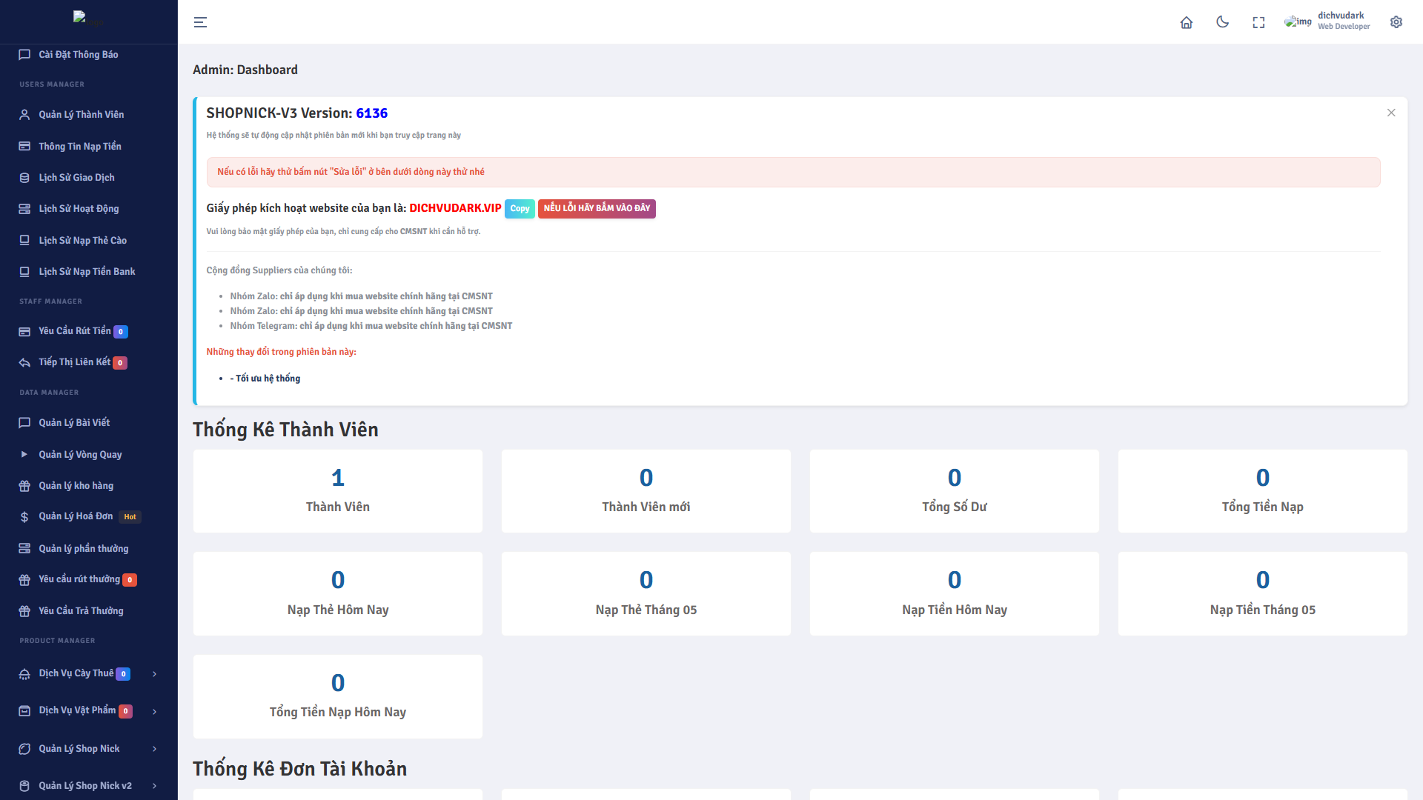The height and width of the screenshot is (800, 1423).
Task: Click the hamburger menu icon
Action: [x=200, y=22]
